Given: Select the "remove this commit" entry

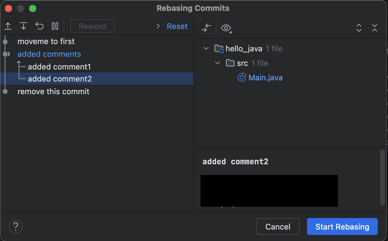Looking at the screenshot, I should coord(53,92).
